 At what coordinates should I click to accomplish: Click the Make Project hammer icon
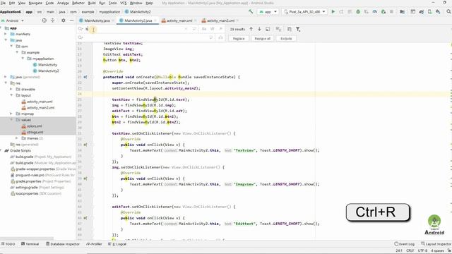(x=251, y=11)
